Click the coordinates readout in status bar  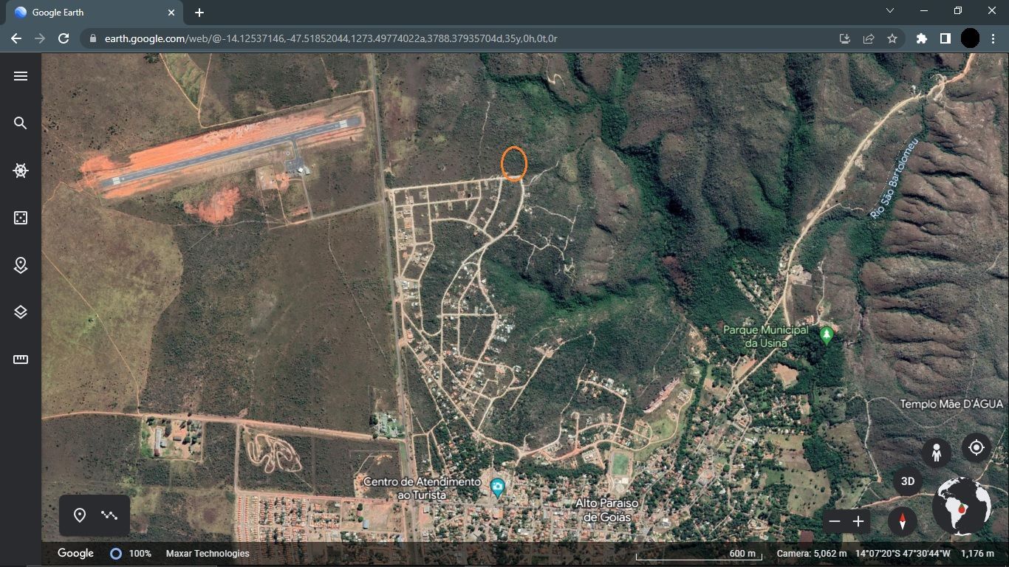[x=903, y=554]
